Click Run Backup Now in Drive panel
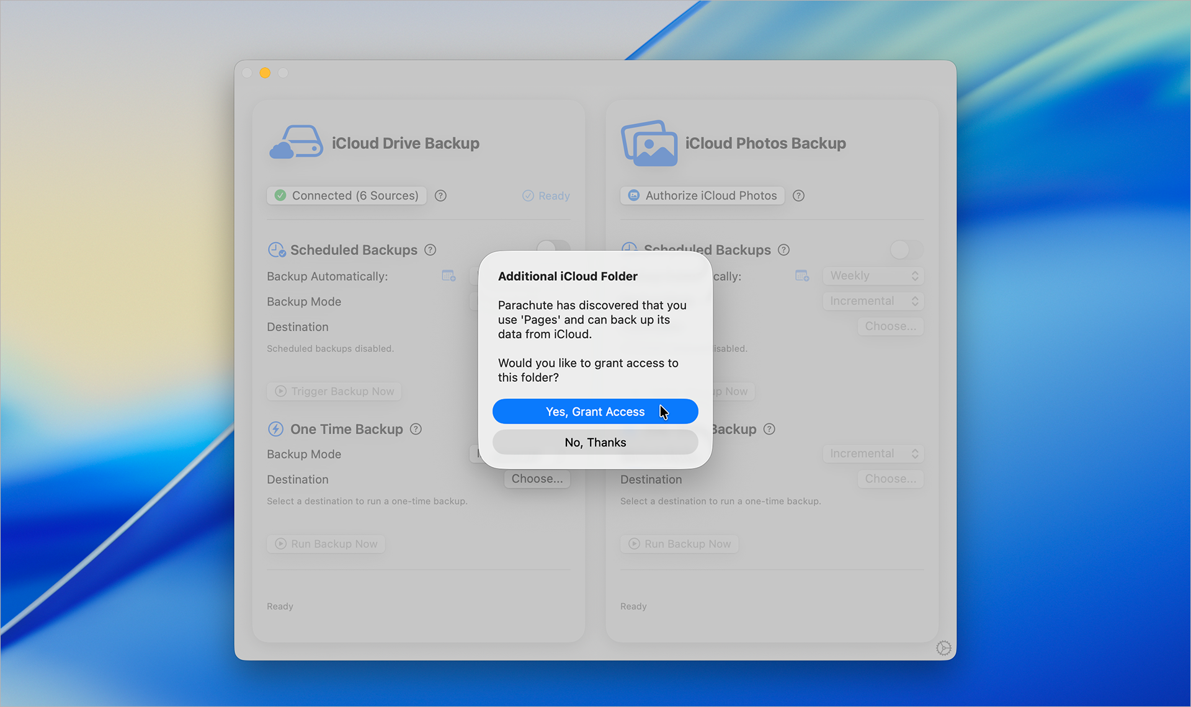 [326, 544]
